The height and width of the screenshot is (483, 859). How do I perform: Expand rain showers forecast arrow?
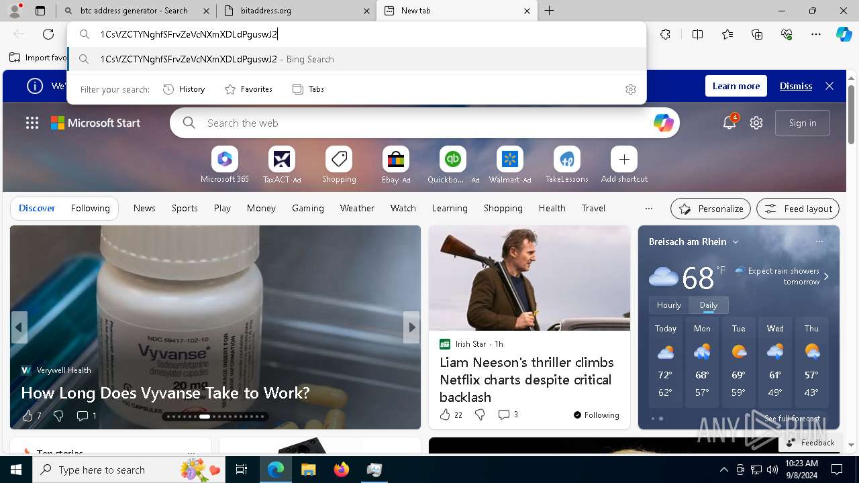(x=826, y=276)
